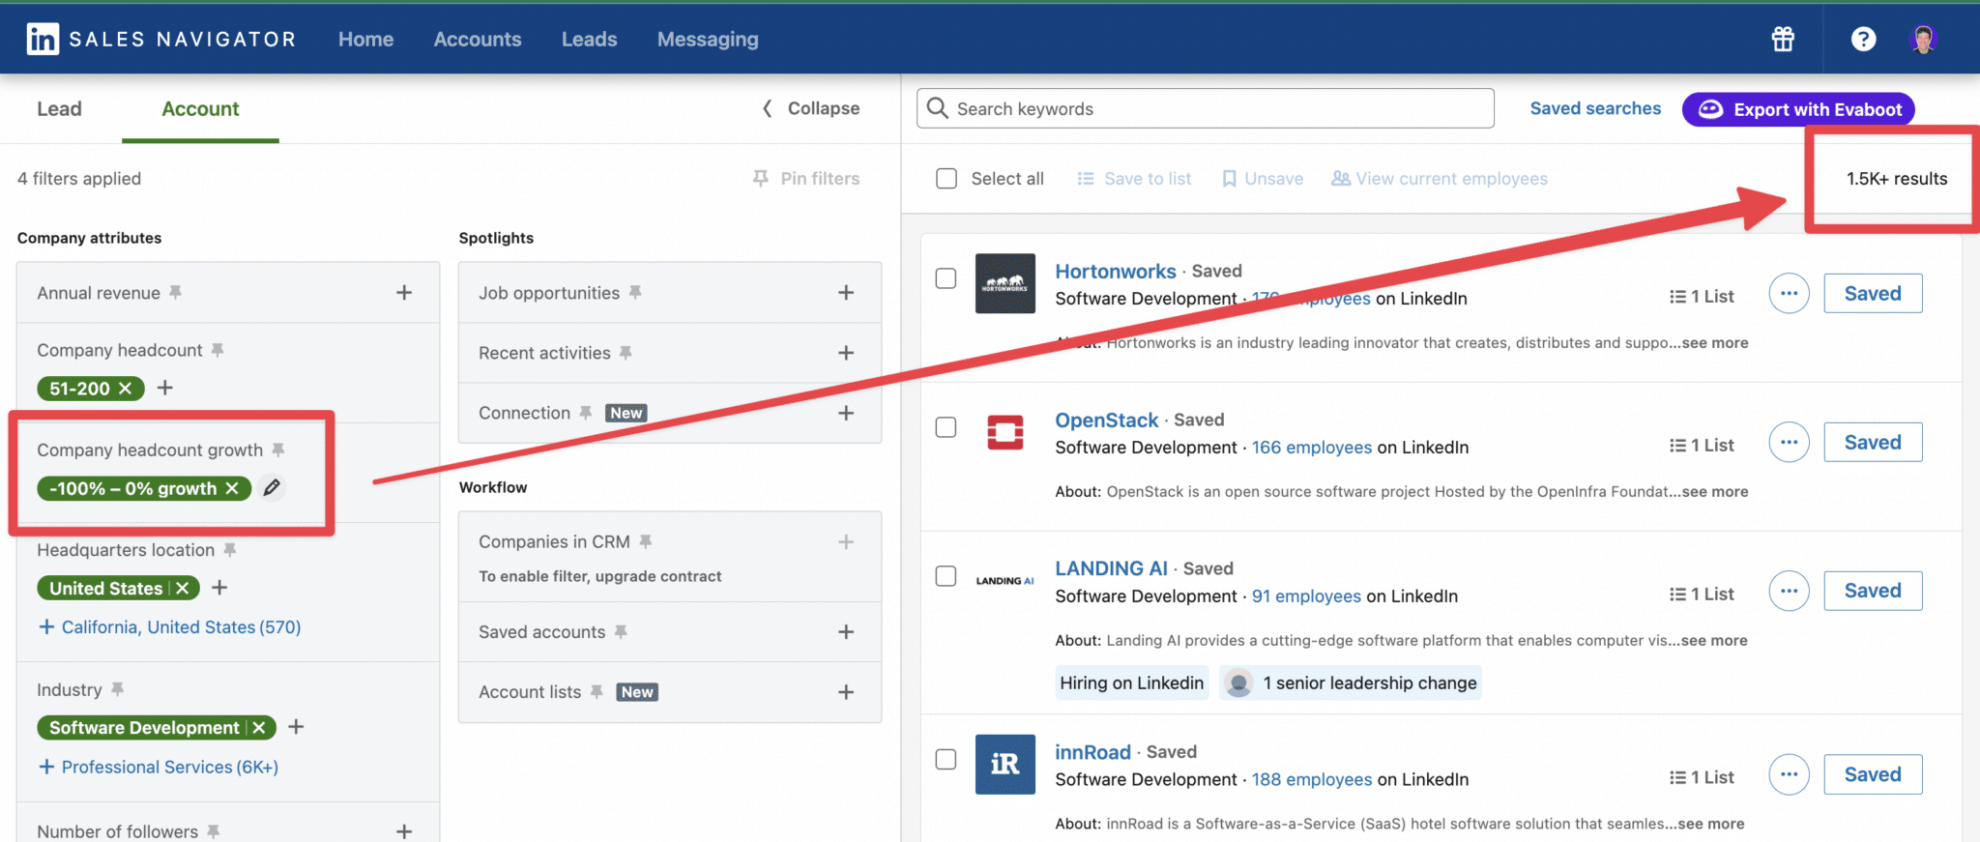This screenshot has height=842, width=1980.
Task: Open the Hortonworks company logo
Action: point(1005,283)
